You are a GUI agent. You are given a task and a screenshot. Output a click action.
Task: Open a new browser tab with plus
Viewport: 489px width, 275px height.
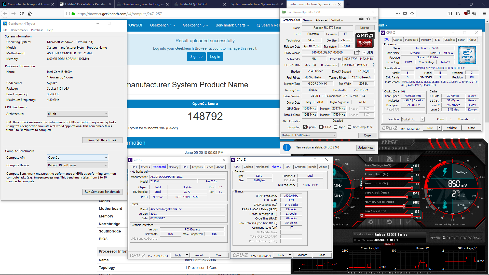[x=348, y=4]
